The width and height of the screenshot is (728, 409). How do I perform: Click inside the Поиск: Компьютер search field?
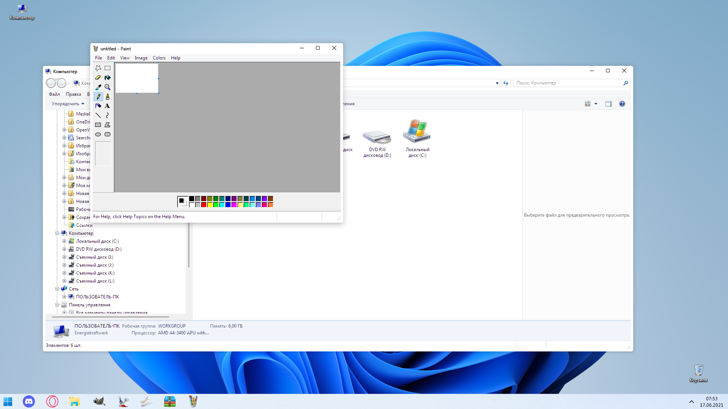(x=561, y=83)
